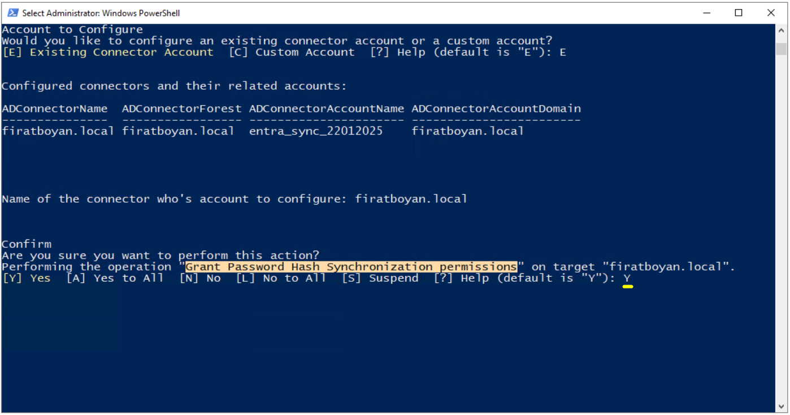The height and width of the screenshot is (415, 790).
Task: Click the scrollbar up arrow
Action: click(781, 30)
